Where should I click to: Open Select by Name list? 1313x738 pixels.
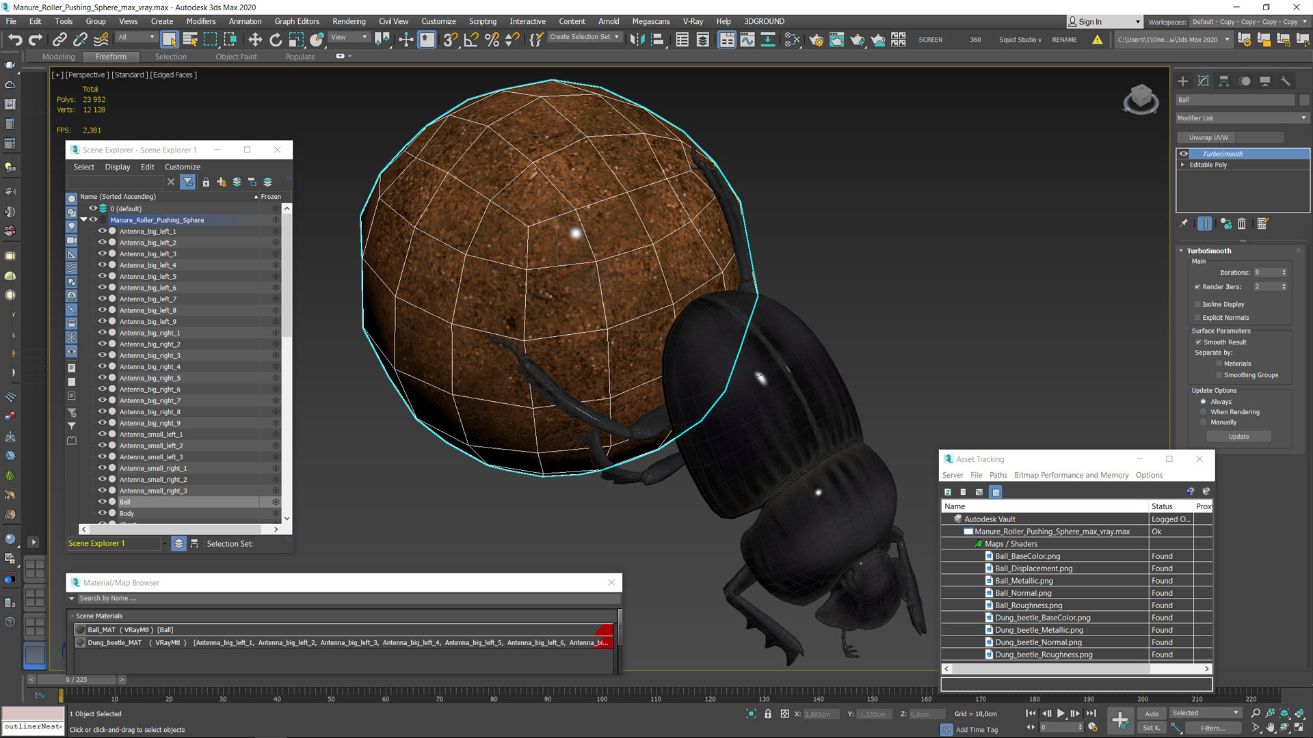point(190,40)
